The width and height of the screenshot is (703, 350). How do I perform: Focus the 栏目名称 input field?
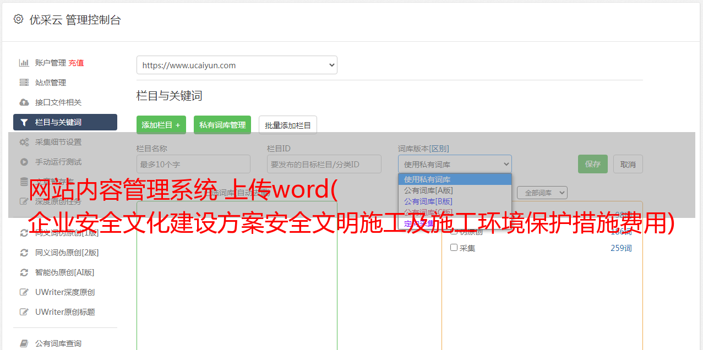coord(193,164)
